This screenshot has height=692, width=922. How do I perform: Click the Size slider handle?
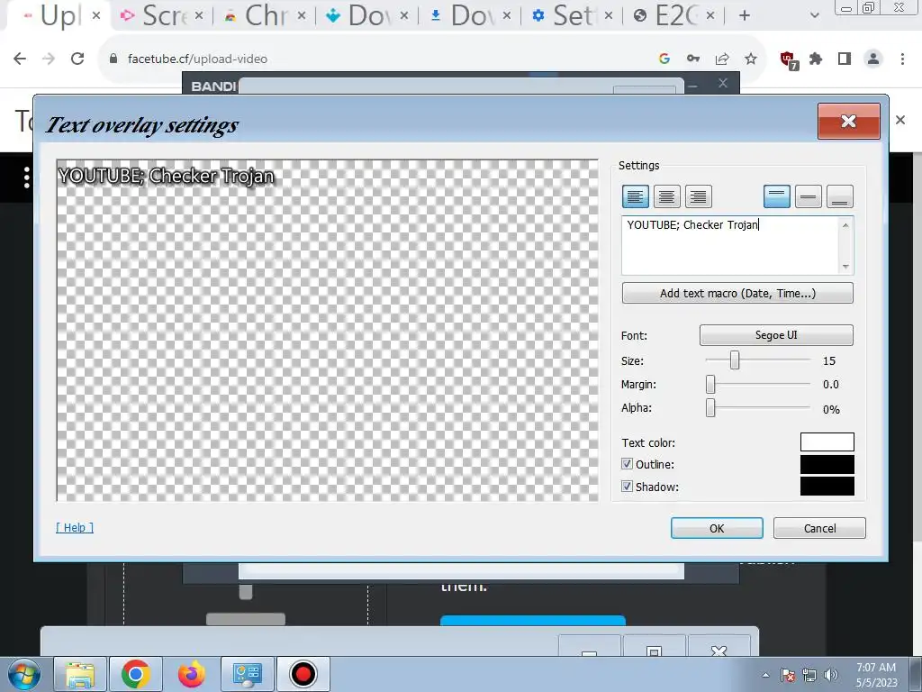(x=735, y=360)
